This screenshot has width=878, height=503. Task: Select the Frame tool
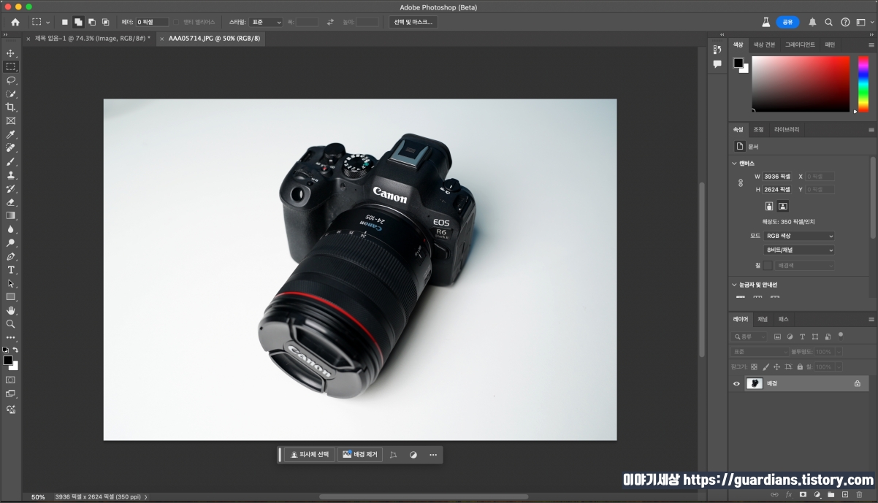[x=11, y=121]
